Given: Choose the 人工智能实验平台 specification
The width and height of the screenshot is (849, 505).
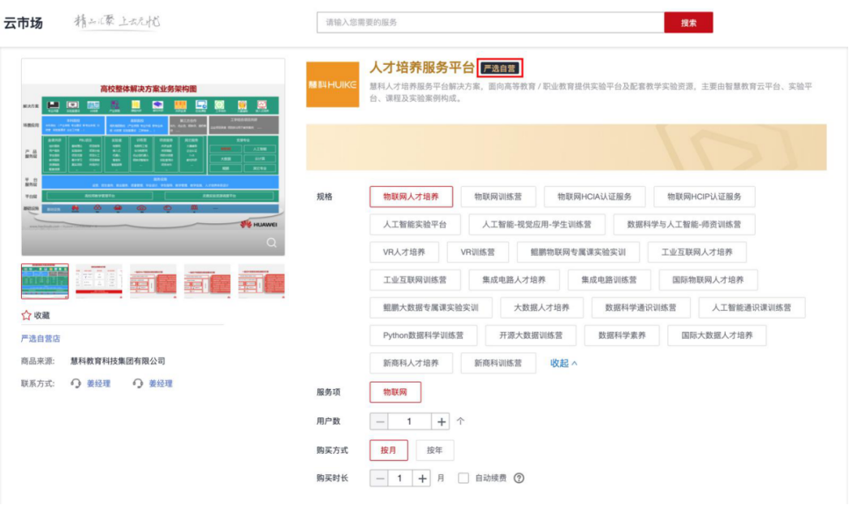Looking at the screenshot, I should (x=416, y=224).
